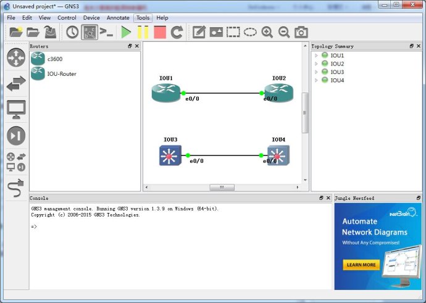This screenshot has height=303, width=426.
Task: Click the IOU3 e0/0 interface label
Action: pos(197,161)
